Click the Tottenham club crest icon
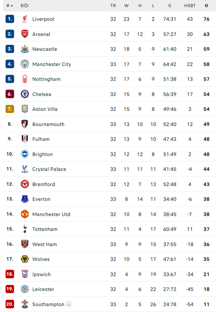216x312 pixels. [x=25, y=229]
